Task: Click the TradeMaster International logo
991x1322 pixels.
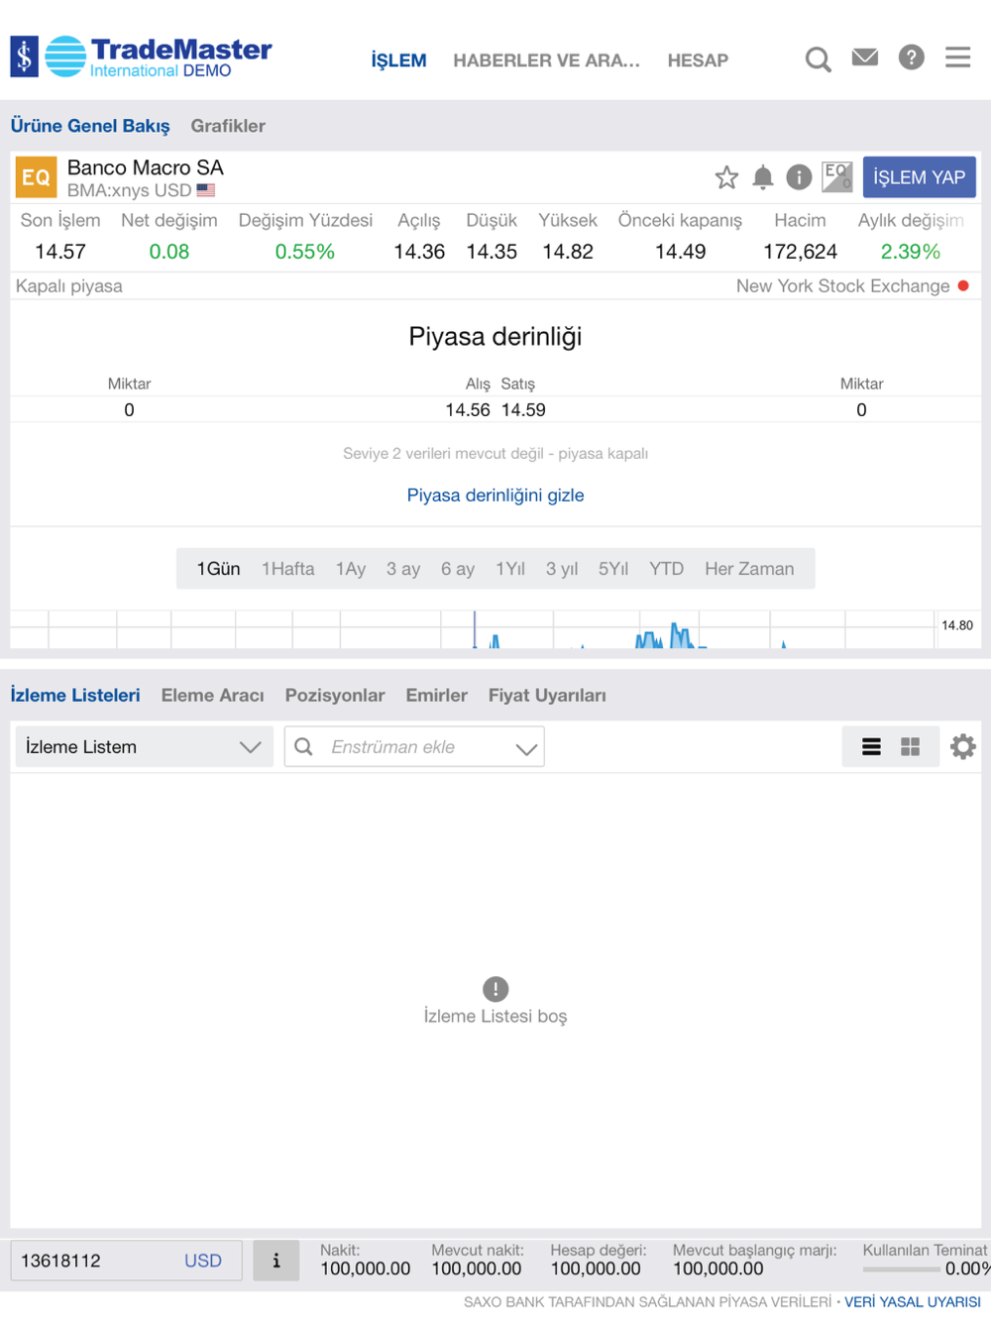Action: (x=142, y=56)
